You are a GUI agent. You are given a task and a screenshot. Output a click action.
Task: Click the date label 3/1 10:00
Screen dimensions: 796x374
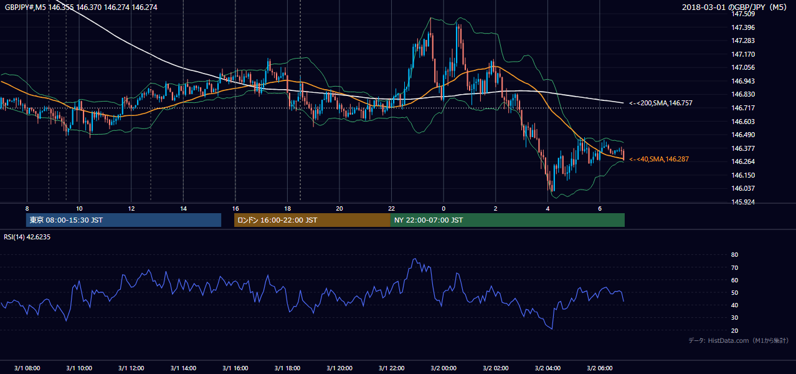click(x=79, y=368)
